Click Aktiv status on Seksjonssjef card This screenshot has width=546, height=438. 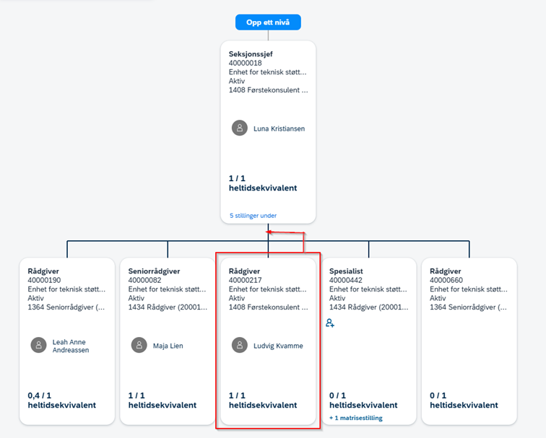237,81
